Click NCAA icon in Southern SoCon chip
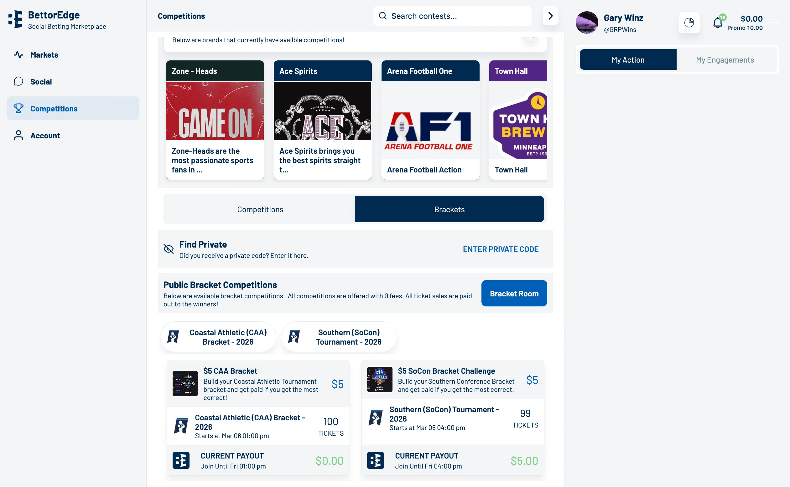Viewport: 790px width, 487px height. [294, 337]
